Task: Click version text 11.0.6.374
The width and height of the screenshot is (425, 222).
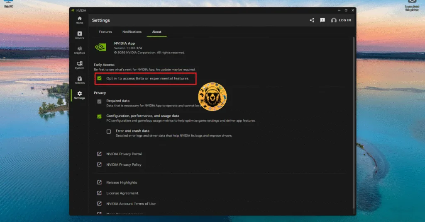Action: (128, 48)
